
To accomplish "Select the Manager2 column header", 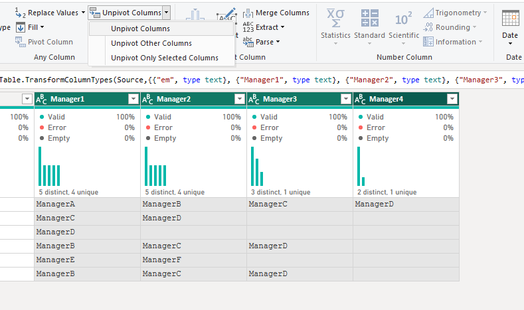I will coord(193,99).
